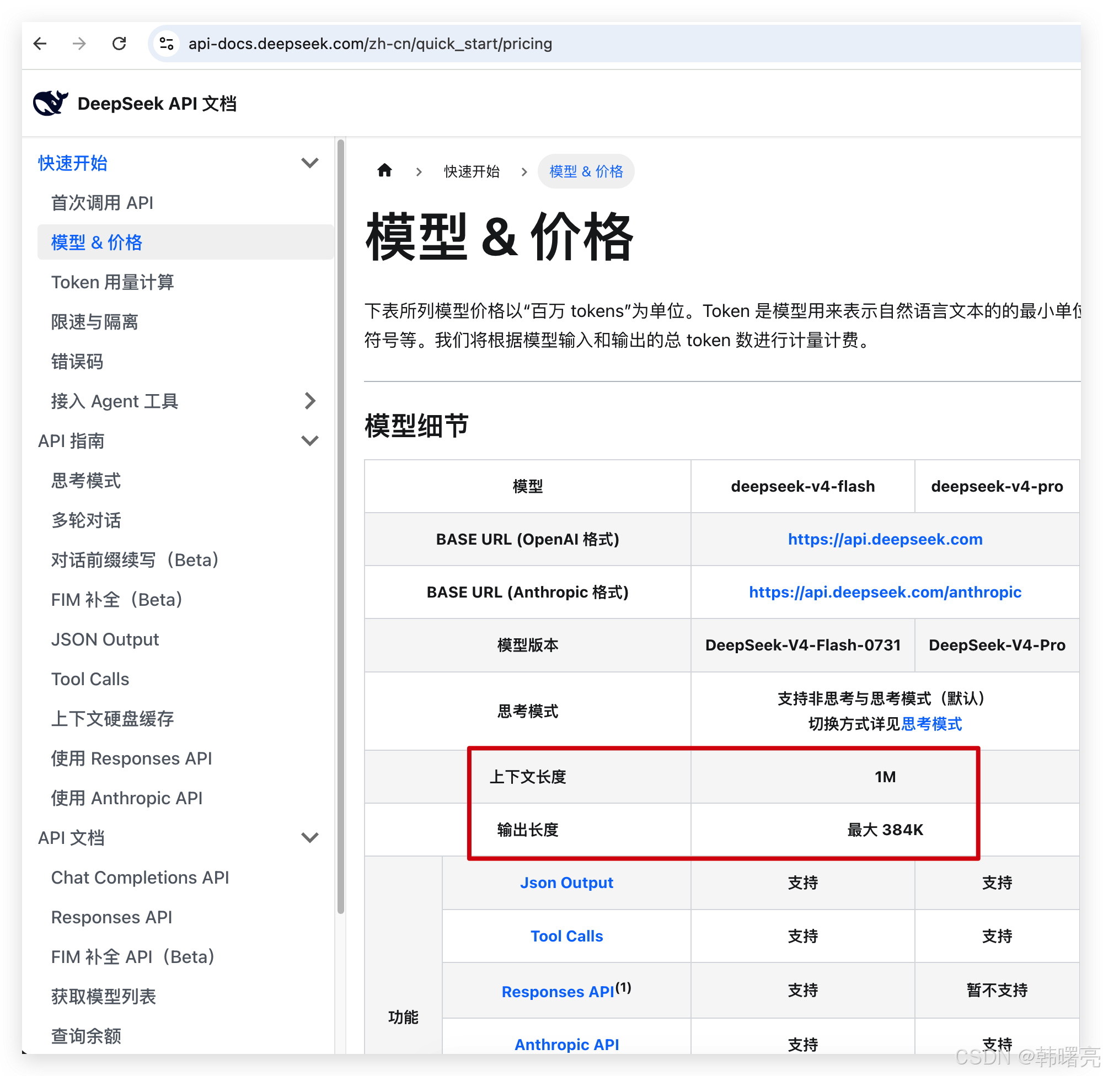Viewport: 1103px width, 1076px height.
Task: Open 接入 Agent 工具 sidebar item
Action: click(114, 401)
